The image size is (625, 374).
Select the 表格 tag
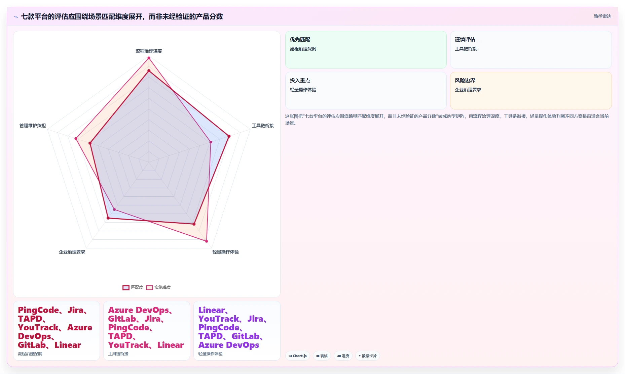[x=322, y=356]
